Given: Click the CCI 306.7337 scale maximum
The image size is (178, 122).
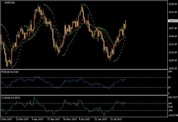Looking at the screenshot, I should (x=173, y=97).
